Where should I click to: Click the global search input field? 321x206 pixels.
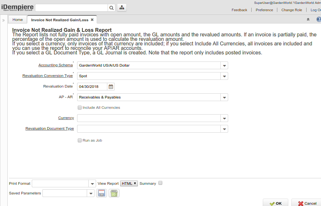click(x=71, y=8)
